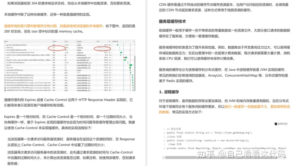This screenshot has width=293, height=166.
Task: Click the orange highlighted text 我们一般缓存一些数据量不大
Action: (246, 107)
